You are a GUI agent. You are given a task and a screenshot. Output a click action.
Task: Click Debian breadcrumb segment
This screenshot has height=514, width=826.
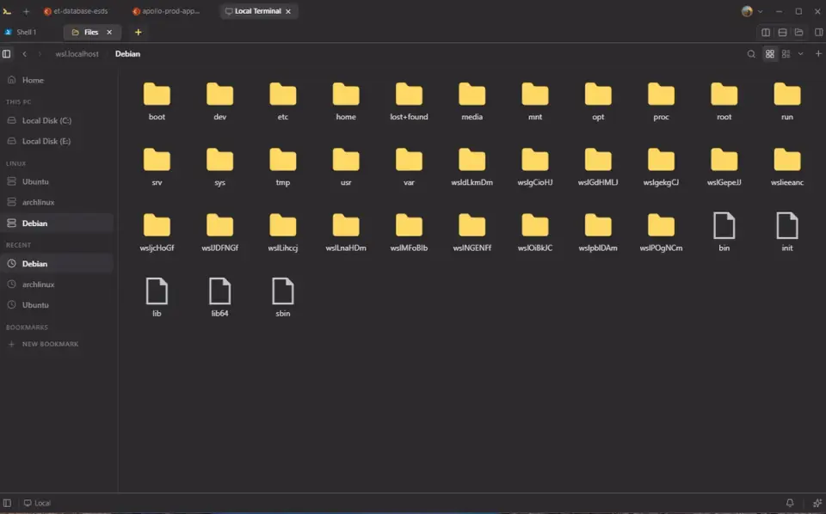[x=127, y=53]
